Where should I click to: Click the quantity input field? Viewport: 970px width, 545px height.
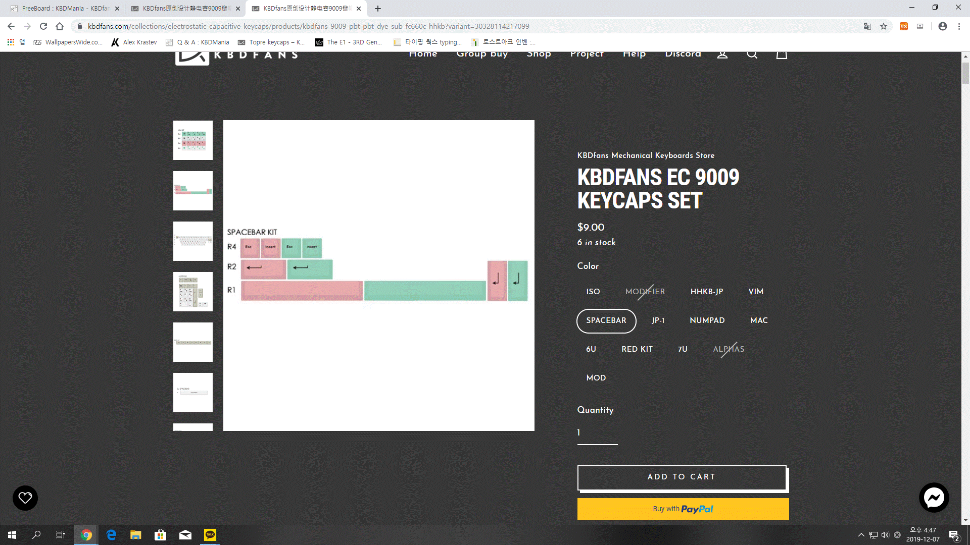(x=597, y=433)
